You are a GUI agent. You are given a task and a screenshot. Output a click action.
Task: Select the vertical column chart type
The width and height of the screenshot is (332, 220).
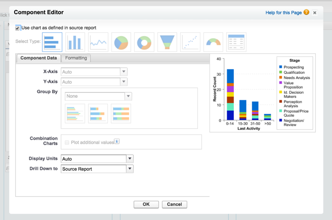click(x=75, y=42)
